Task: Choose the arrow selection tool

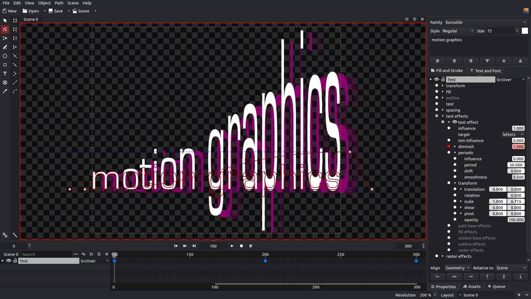Action: point(5,20)
